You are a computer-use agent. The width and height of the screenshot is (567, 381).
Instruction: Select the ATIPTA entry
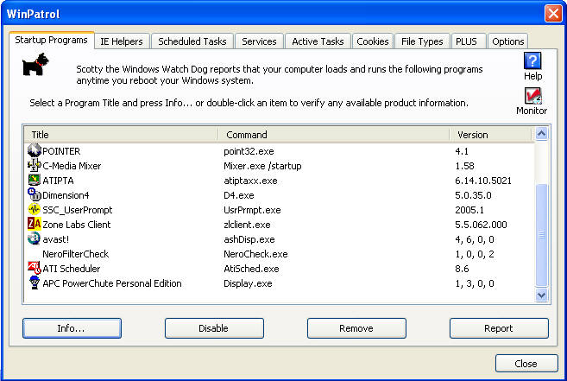point(58,181)
